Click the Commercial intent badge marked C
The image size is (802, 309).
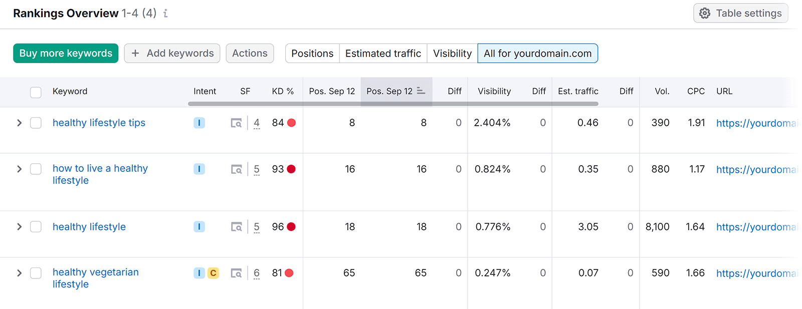click(x=213, y=273)
